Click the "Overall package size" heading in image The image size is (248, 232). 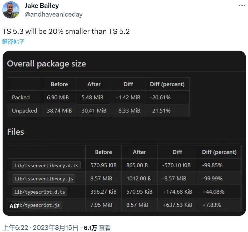coord(46,64)
